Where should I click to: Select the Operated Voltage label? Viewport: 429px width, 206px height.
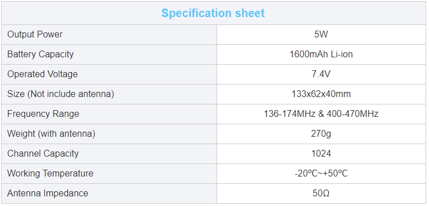pos(43,74)
